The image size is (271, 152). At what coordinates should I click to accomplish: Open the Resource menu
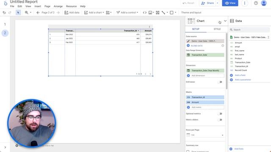pos(71,6)
